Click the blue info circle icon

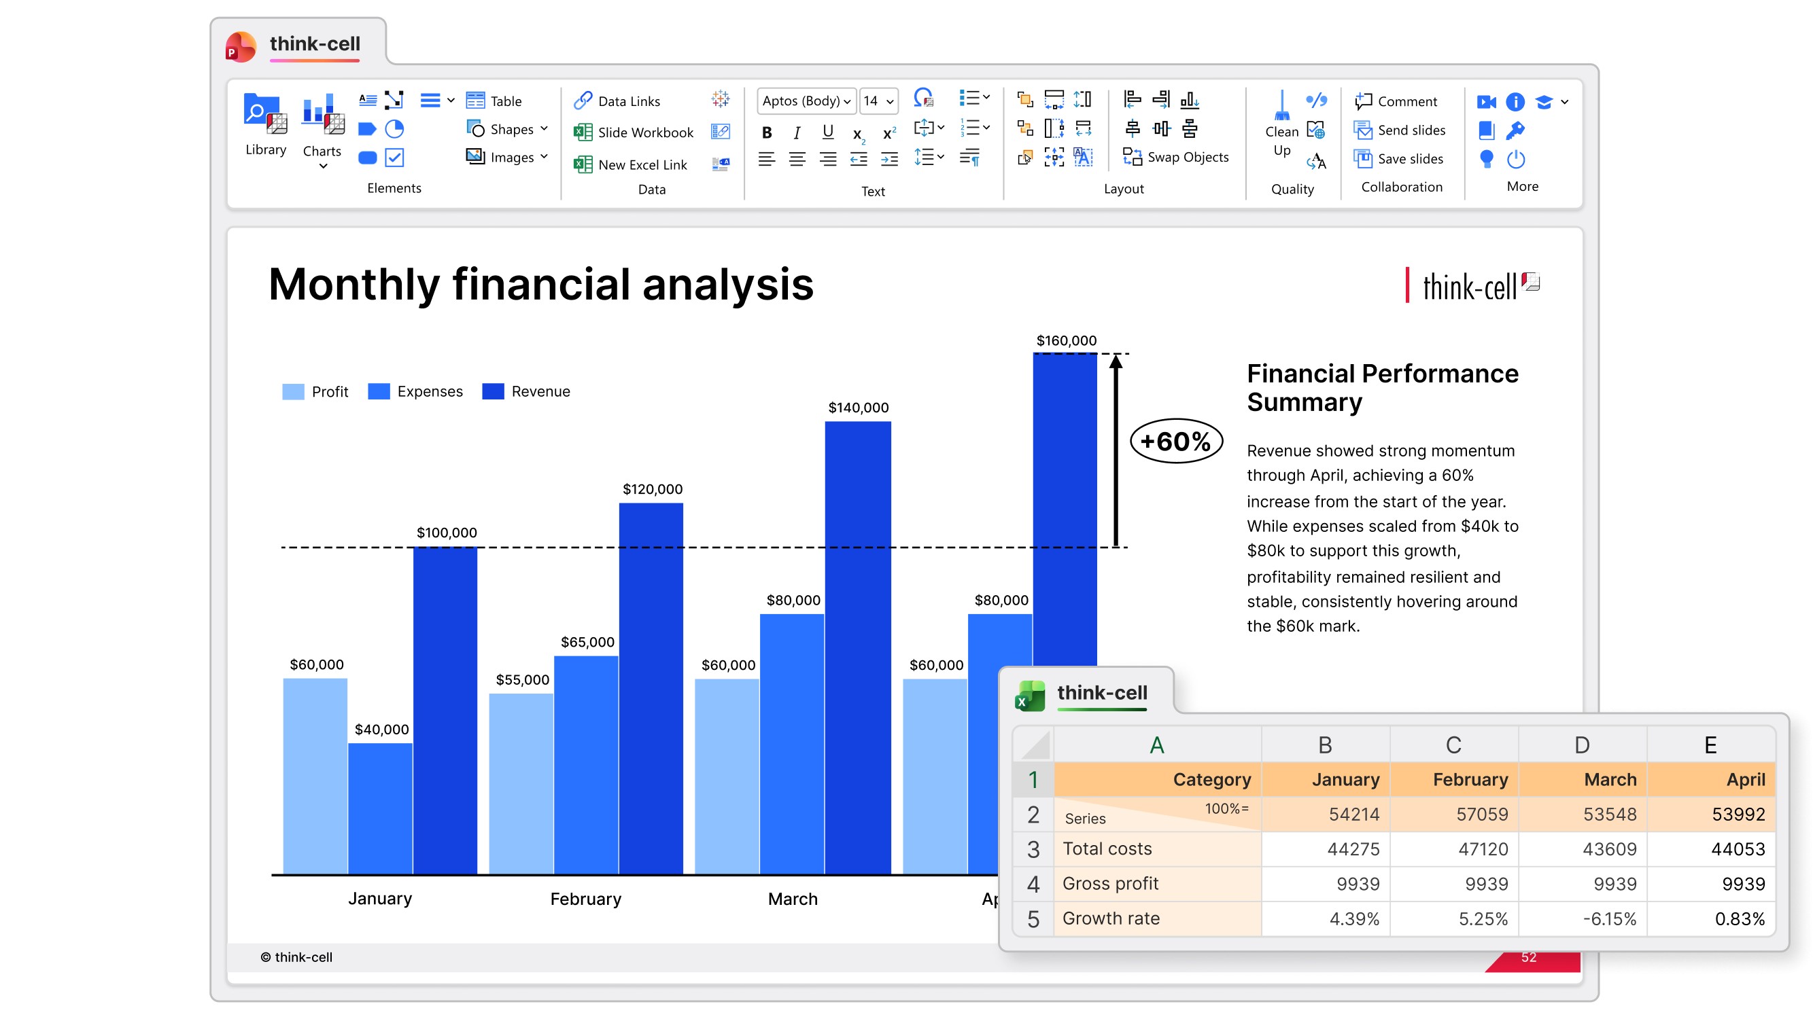[x=1515, y=102]
